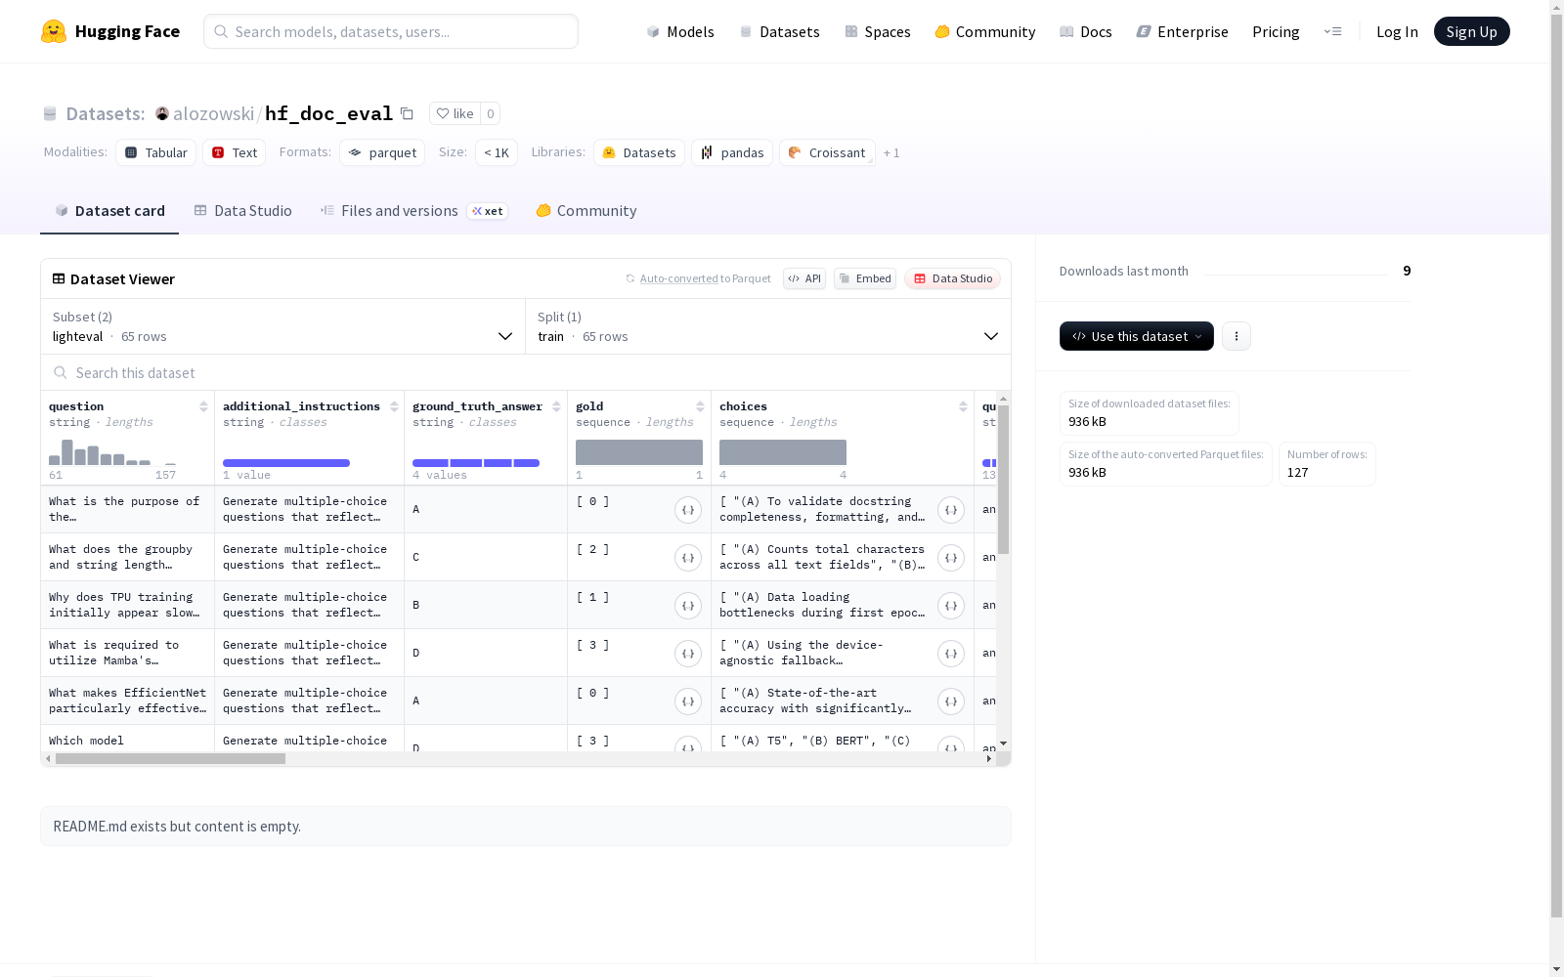Click alozowski's profile avatar

[x=162, y=113]
